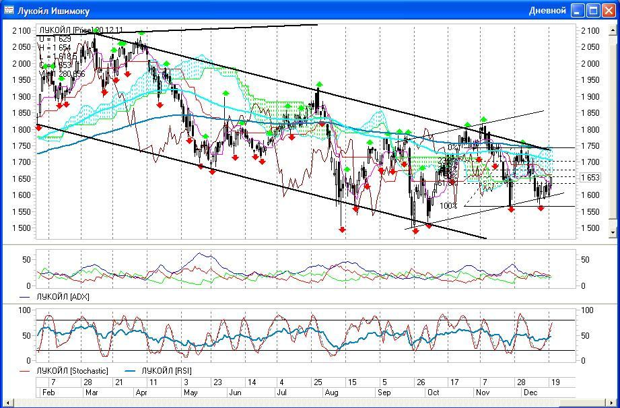Click the 'Aug' month label
Screen dimensions: 620x408
click(331, 393)
